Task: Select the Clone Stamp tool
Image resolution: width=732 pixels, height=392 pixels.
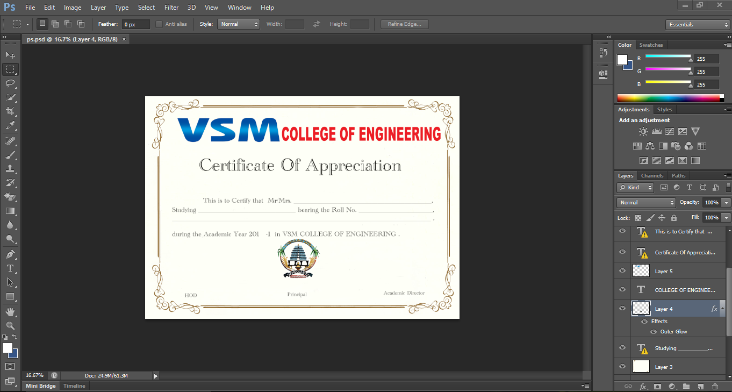Action: (x=10, y=169)
